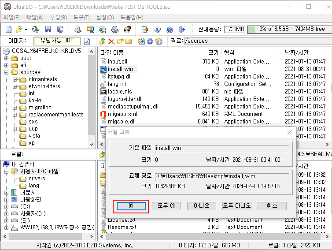
Task: Expand the boot folder node
Action: click(x=6, y=58)
